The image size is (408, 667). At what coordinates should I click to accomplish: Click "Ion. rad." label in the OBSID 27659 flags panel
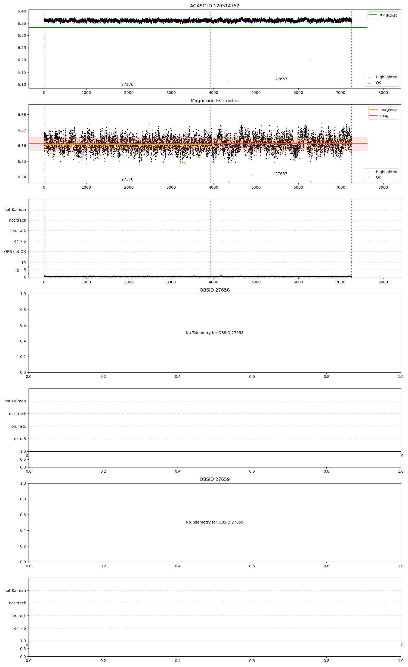18,616
